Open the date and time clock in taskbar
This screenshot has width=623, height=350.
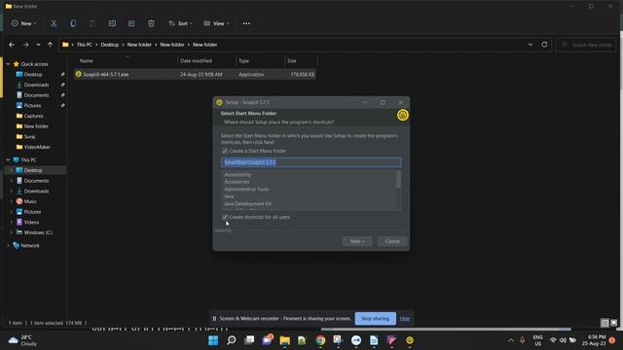595,340
